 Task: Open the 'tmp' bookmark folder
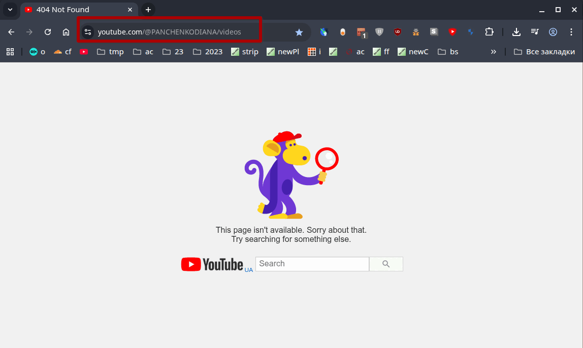coord(110,52)
